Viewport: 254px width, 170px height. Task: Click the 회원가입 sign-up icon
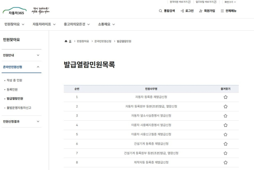point(201,11)
